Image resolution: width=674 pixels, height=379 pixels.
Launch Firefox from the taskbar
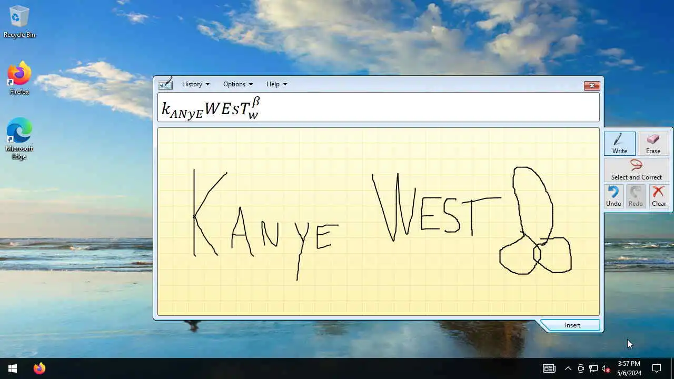click(39, 368)
